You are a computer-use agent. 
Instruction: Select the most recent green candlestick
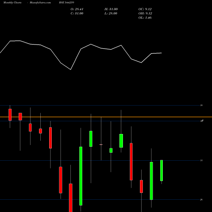coord(162,170)
